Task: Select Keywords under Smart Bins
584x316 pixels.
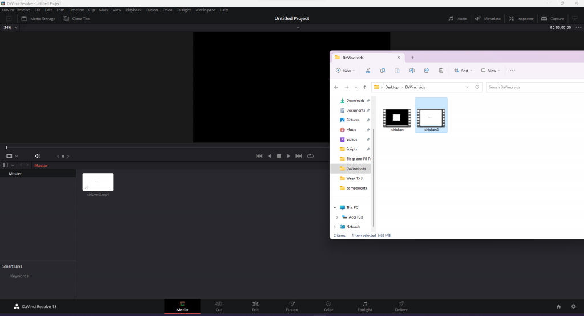Action: pyautogui.click(x=19, y=276)
